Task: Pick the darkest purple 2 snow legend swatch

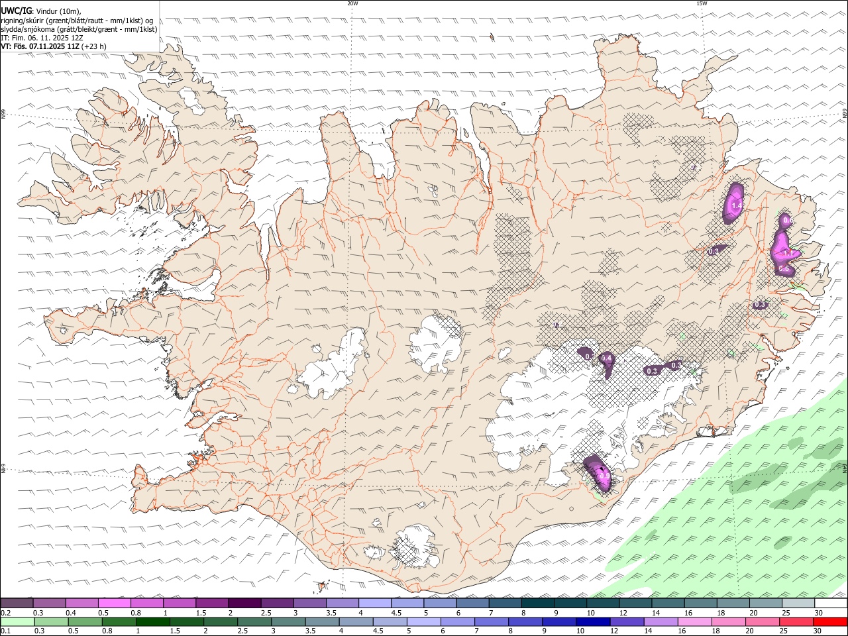Action: [x=244, y=603]
